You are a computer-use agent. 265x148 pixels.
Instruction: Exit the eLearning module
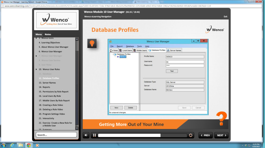[225, 17]
